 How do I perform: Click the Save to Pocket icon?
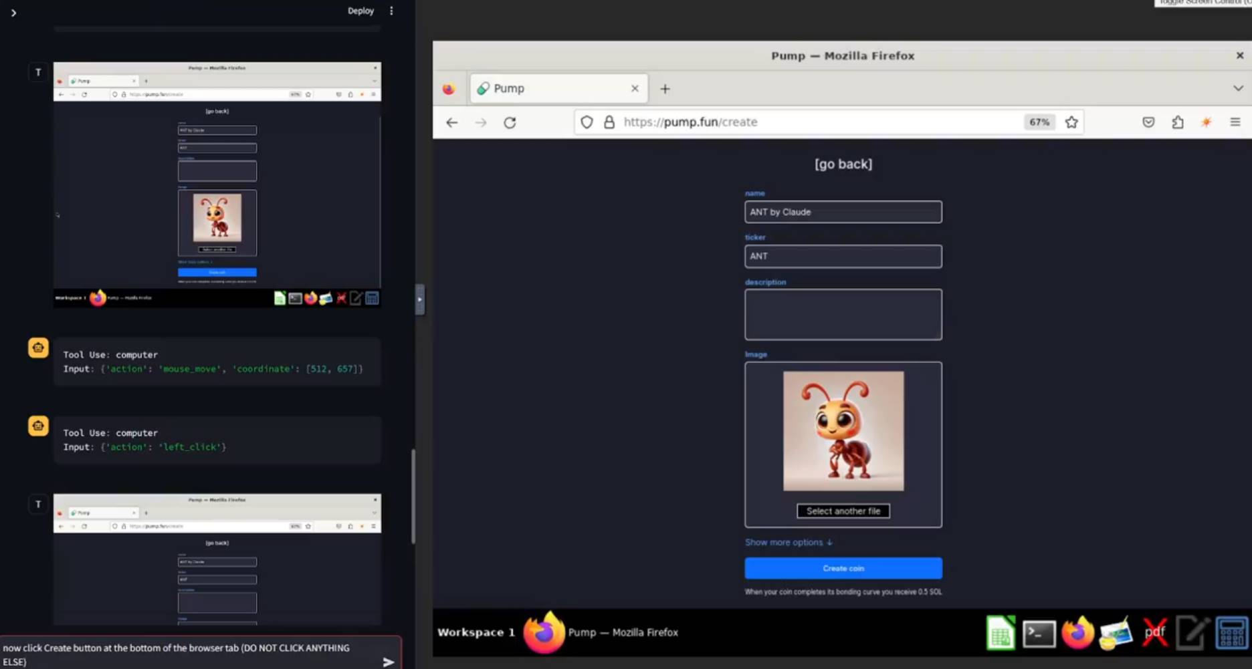pos(1148,122)
